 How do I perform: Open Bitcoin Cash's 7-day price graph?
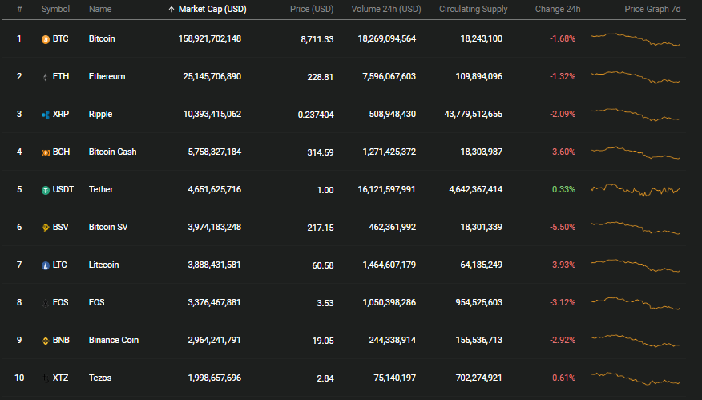tap(635, 152)
